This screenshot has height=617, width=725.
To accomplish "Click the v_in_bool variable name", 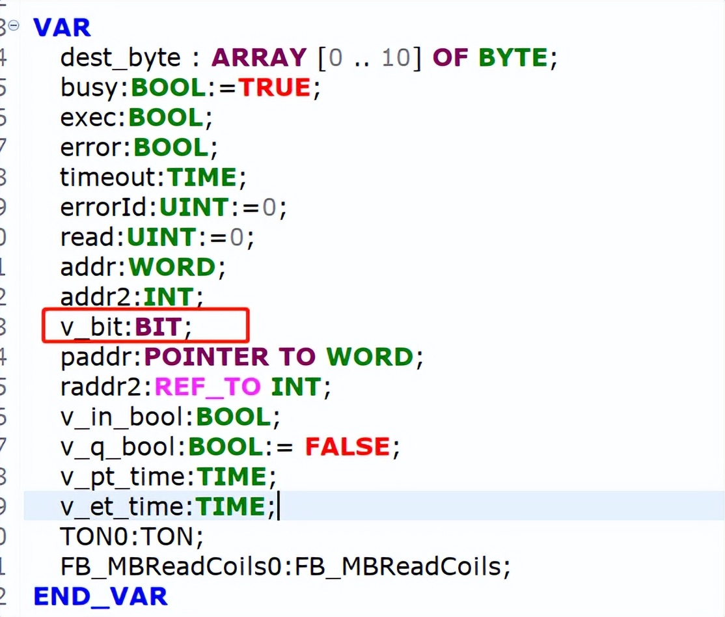I will 122,417.
